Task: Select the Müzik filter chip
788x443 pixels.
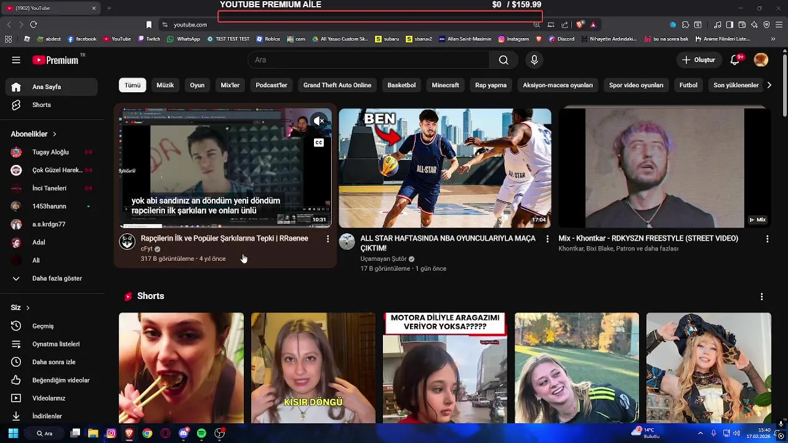Action: 165,86
